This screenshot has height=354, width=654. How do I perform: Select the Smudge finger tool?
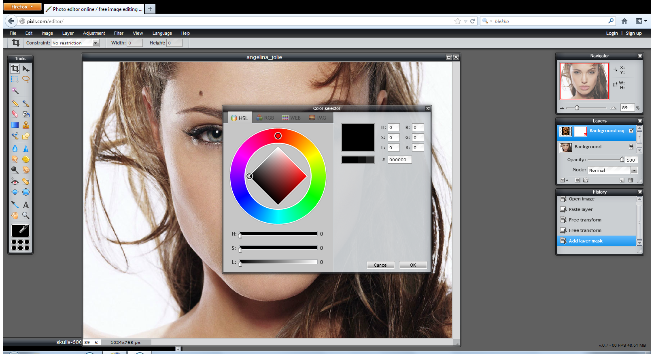pos(15,159)
